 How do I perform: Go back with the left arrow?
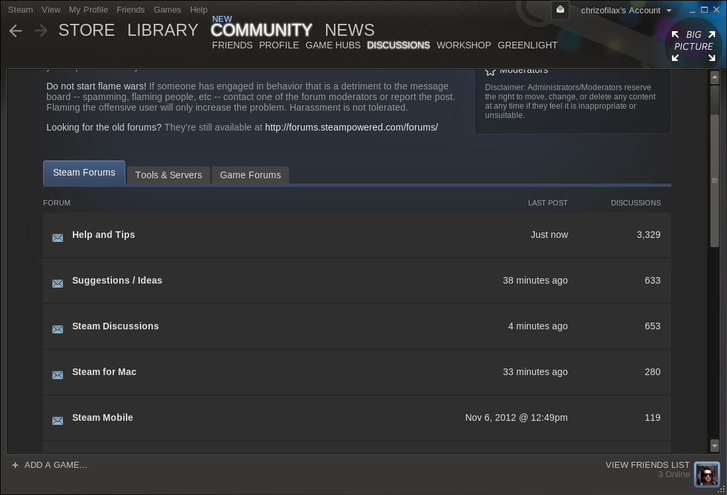coord(16,31)
